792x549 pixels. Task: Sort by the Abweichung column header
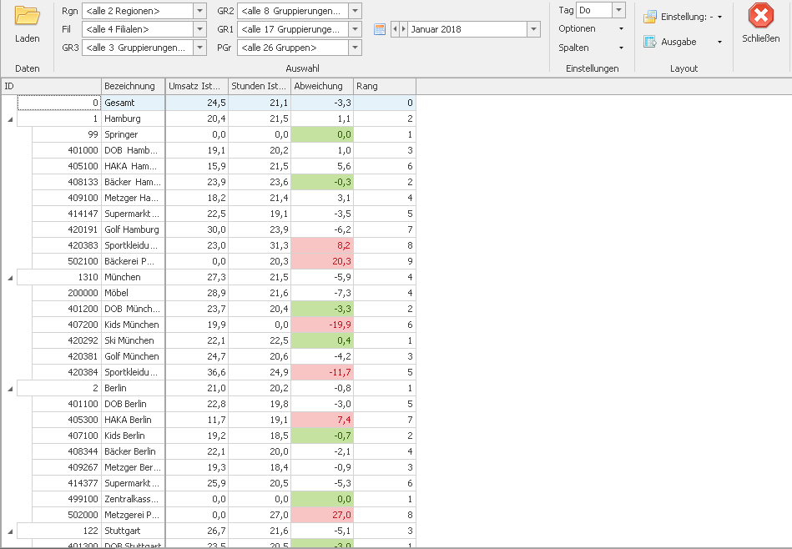(x=321, y=86)
